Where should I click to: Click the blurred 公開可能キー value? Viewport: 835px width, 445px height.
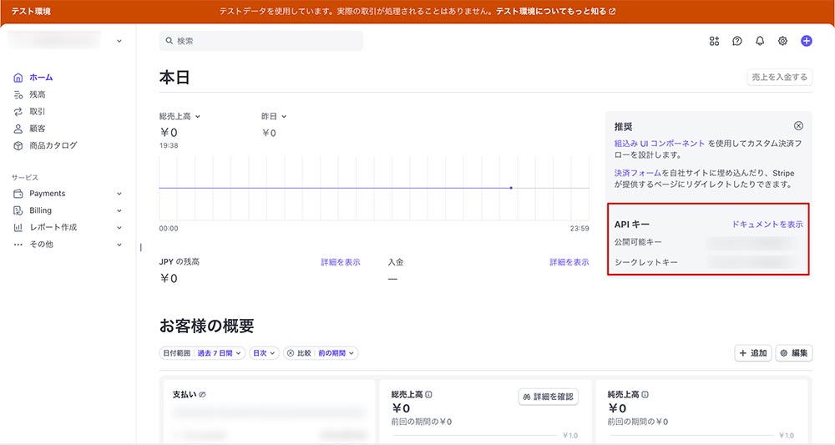coord(753,242)
